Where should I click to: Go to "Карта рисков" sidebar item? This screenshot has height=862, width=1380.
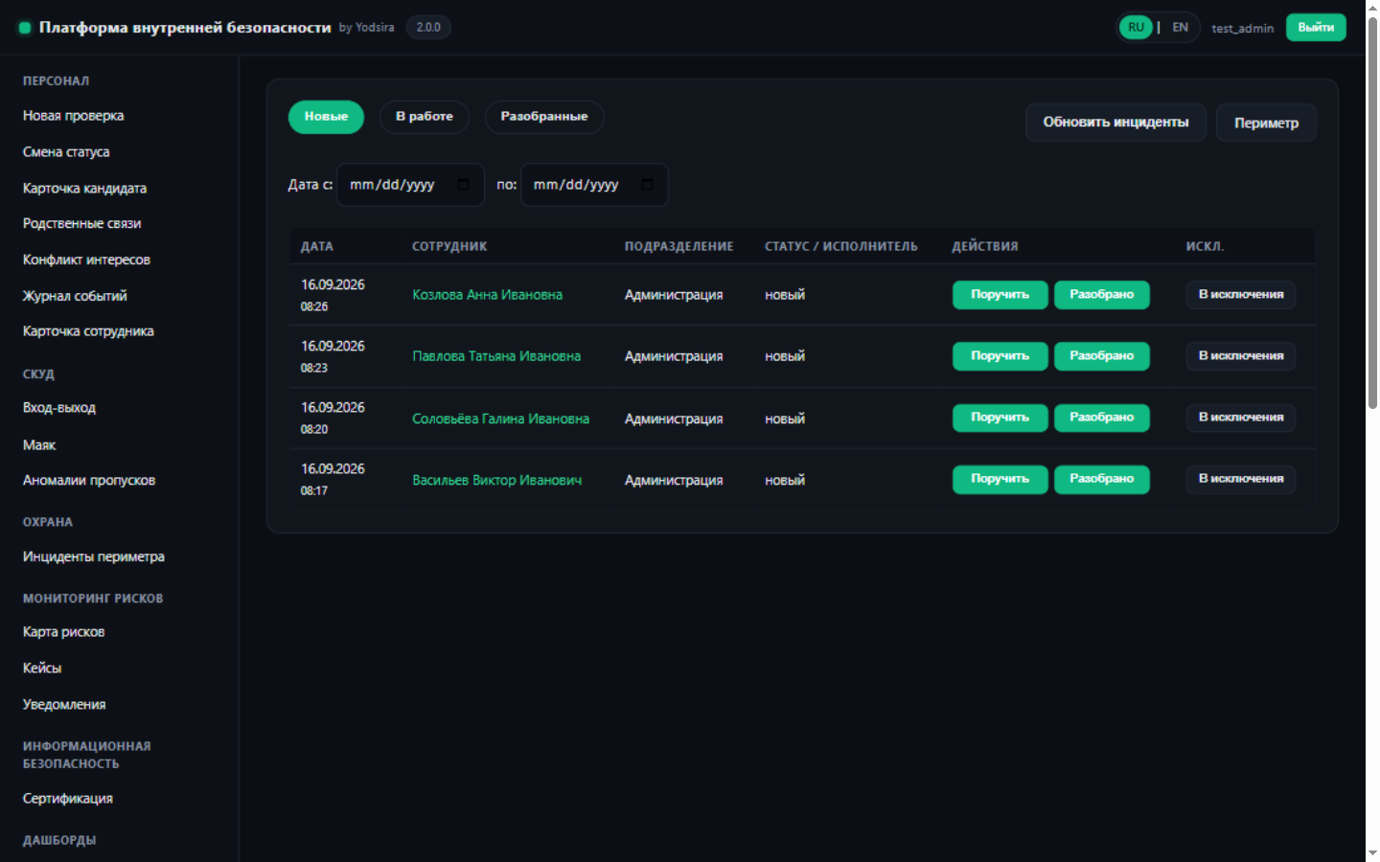pos(63,632)
